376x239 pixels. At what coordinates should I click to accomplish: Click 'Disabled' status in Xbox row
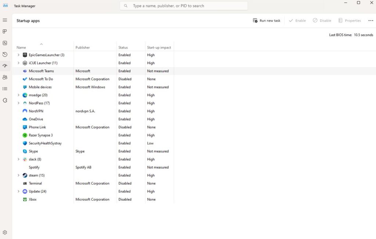point(125,199)
